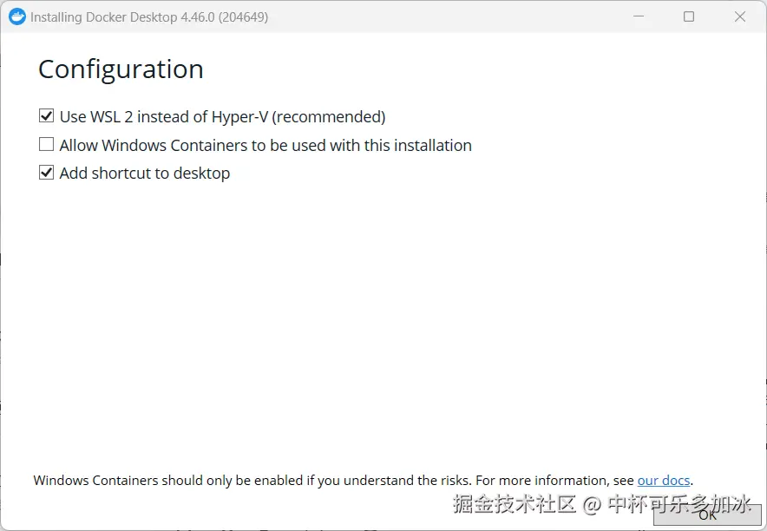
Task: Click the "Allow Windows Containers" label text
Action: pos(265,145)
